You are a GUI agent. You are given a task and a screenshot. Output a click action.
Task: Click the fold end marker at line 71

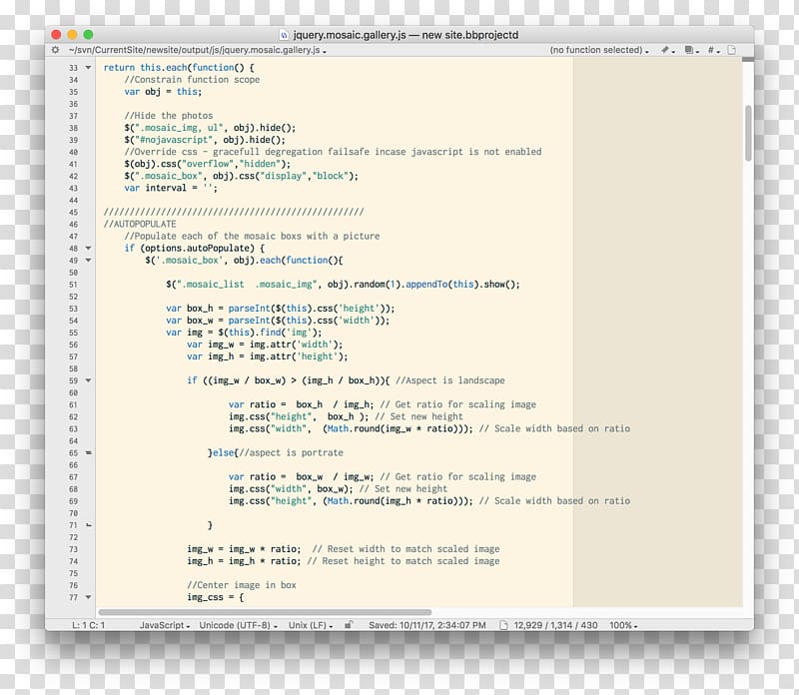88,525
